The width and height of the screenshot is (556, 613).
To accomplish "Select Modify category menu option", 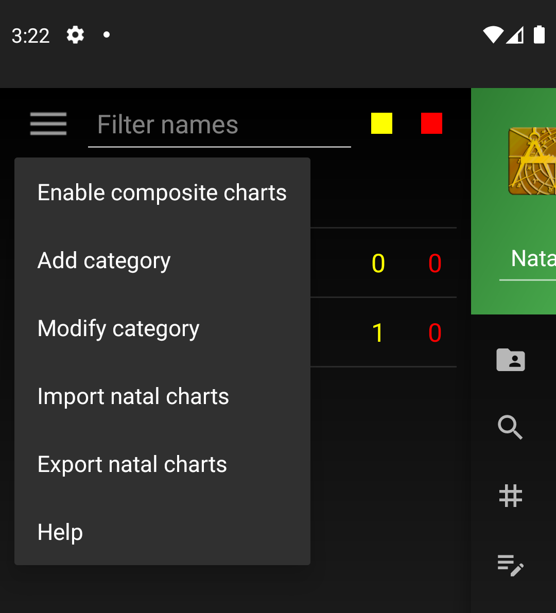I will [x=162, y=328].
